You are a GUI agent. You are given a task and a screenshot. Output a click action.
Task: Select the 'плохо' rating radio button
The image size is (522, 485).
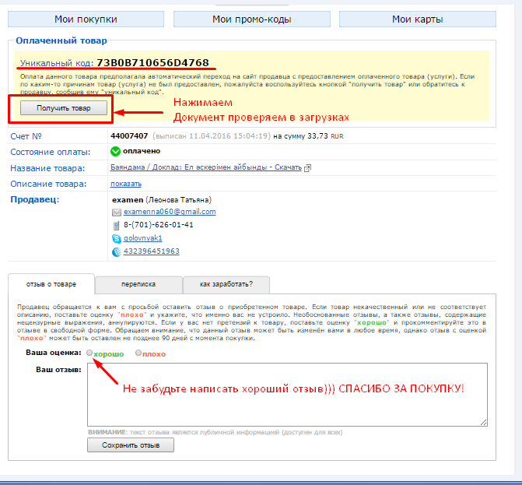click(x=138, y=353)
